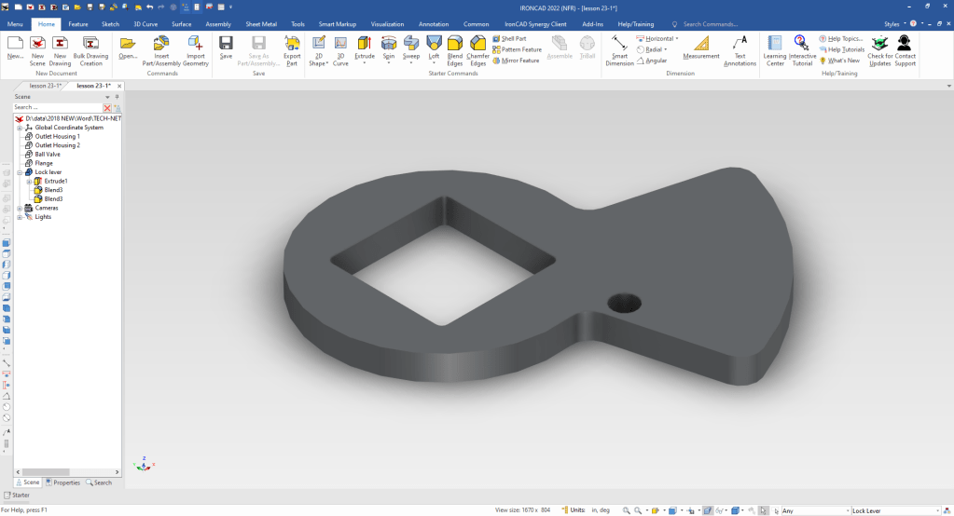Collapse the Lock lever tree node
The image size is (954, 516).
coord(20,172)
